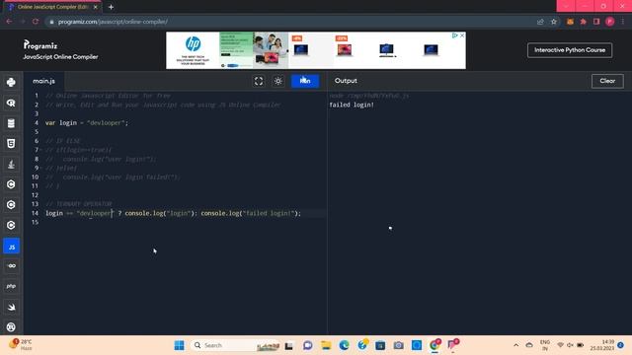Open the C# compiler icon above JS

coord(11,226)
